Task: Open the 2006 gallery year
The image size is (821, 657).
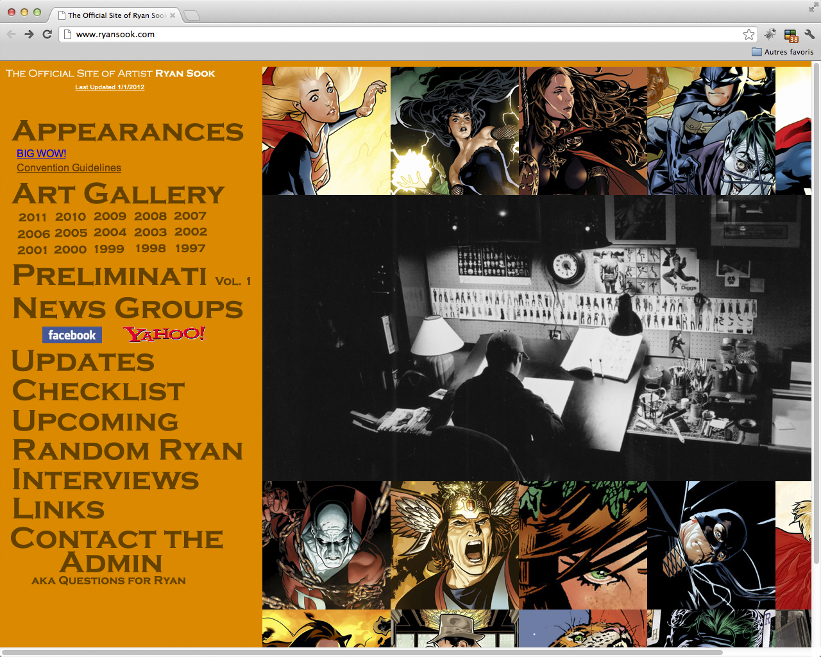Action: pyautogui.click(x=33, y=234)
